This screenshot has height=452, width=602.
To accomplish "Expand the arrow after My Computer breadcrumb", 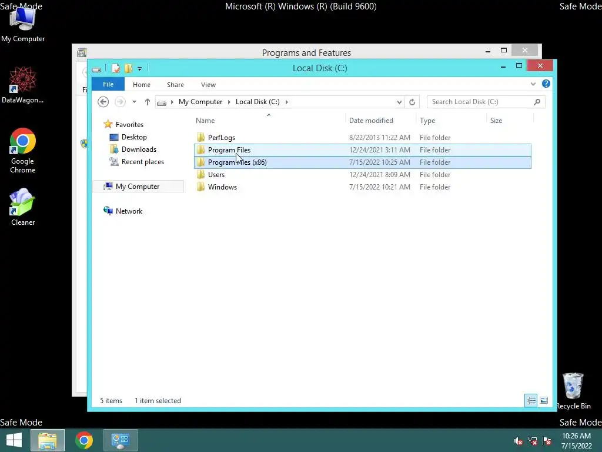I will pyautogui.click(x=229, y=102).
